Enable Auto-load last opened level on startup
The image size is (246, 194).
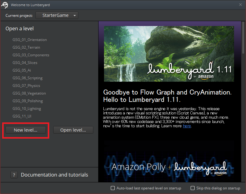point(113,188)
